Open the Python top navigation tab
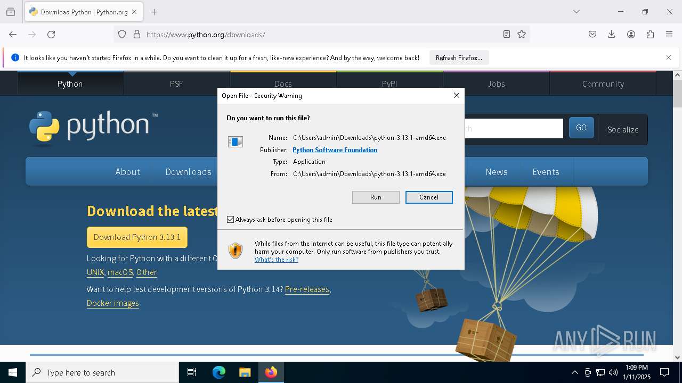 70,84
